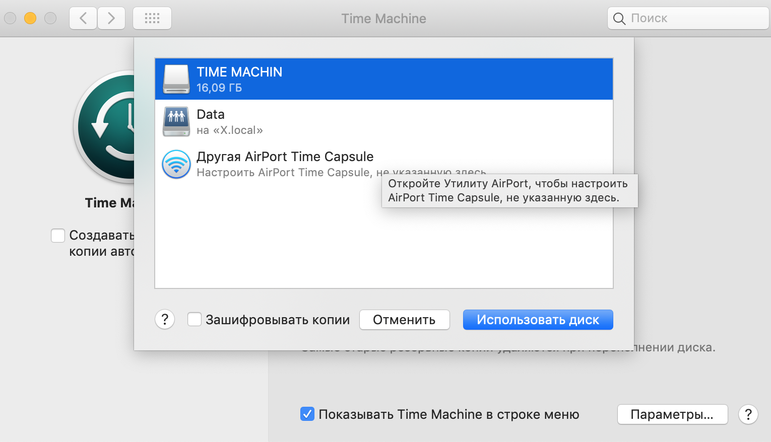Minimize the window with yellow button

pos(30,18)
